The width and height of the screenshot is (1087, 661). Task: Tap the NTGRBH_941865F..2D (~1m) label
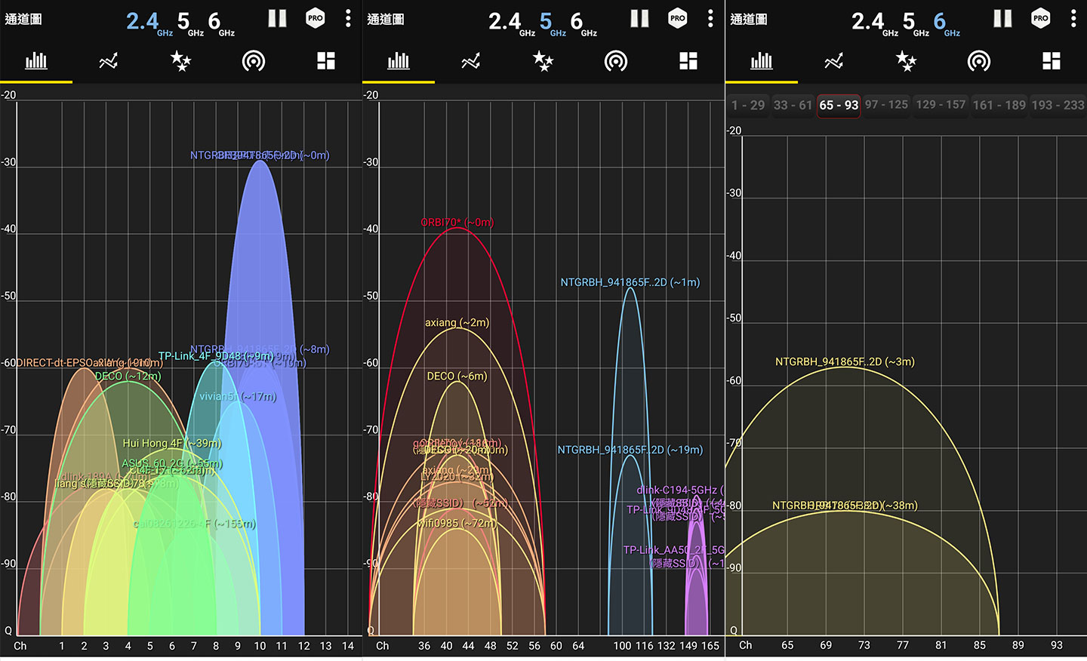[x=630, y=282]
